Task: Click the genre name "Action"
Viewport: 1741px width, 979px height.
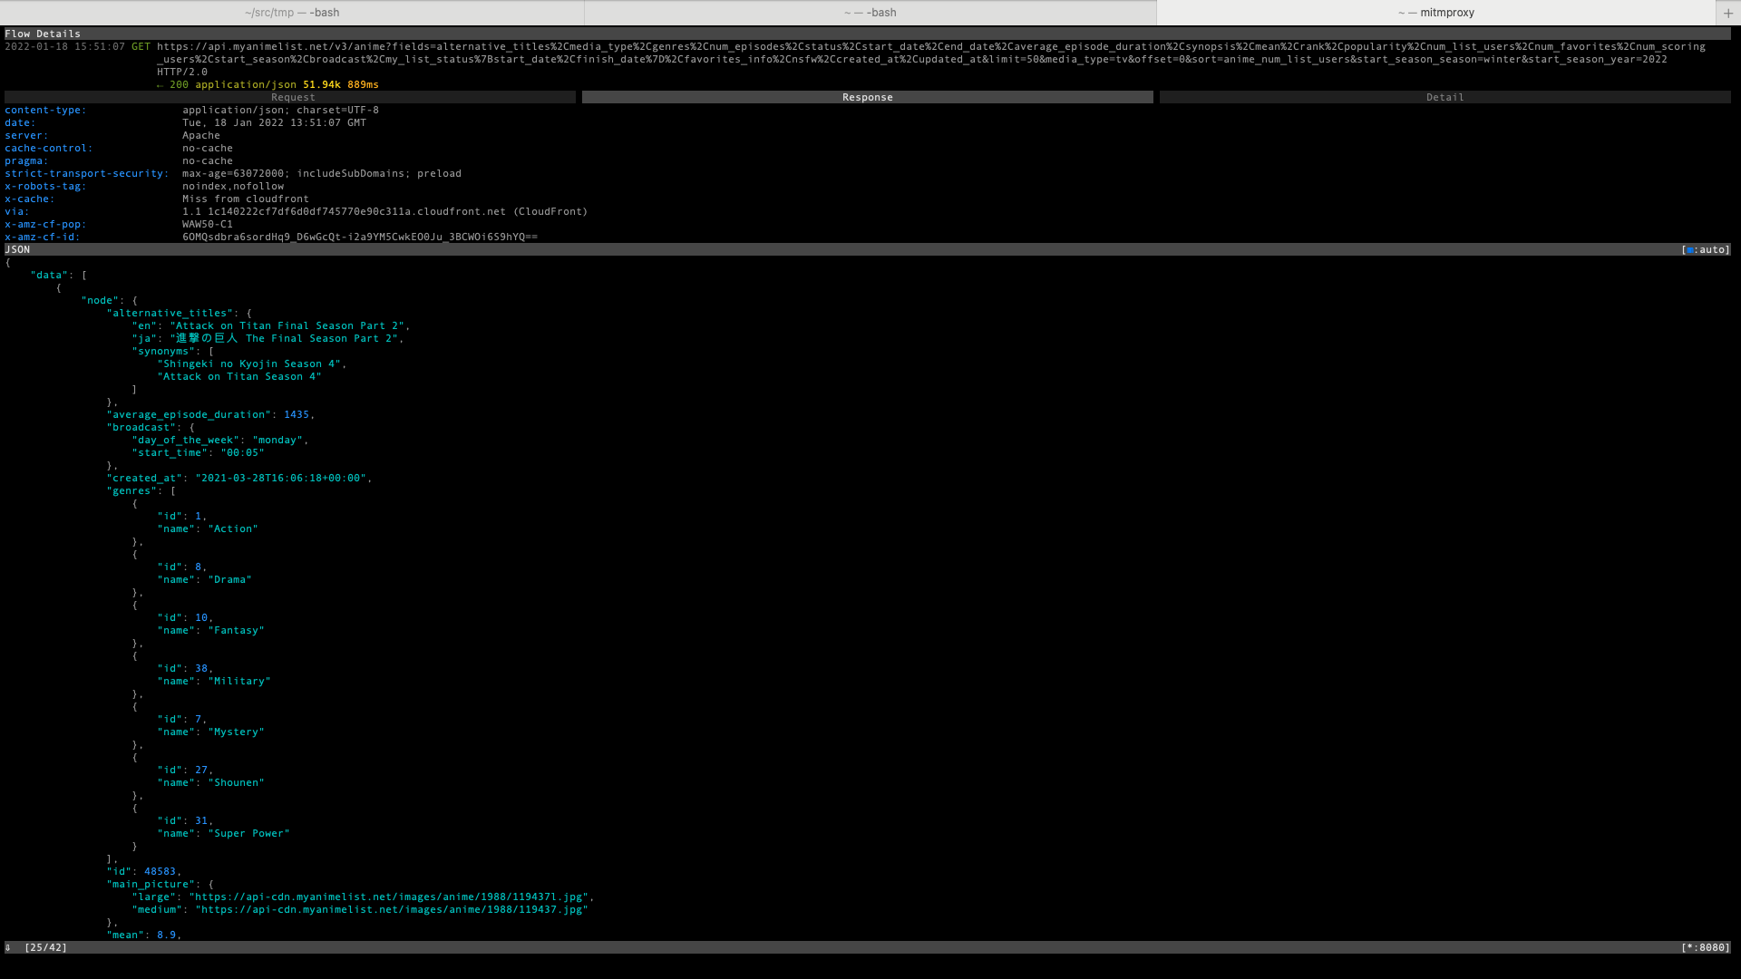Action: (233, 528)
